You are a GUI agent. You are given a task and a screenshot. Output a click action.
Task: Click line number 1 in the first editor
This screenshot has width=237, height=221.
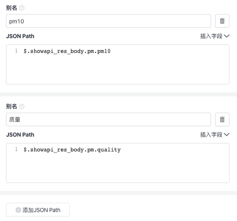(16, 51)
